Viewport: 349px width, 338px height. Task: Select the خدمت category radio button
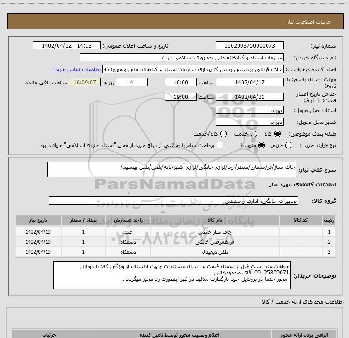[254, 134]
